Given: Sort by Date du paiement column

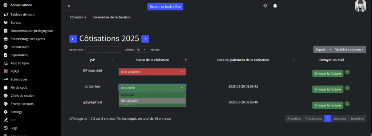Looking at the screenshot, I should coord(243,60).
